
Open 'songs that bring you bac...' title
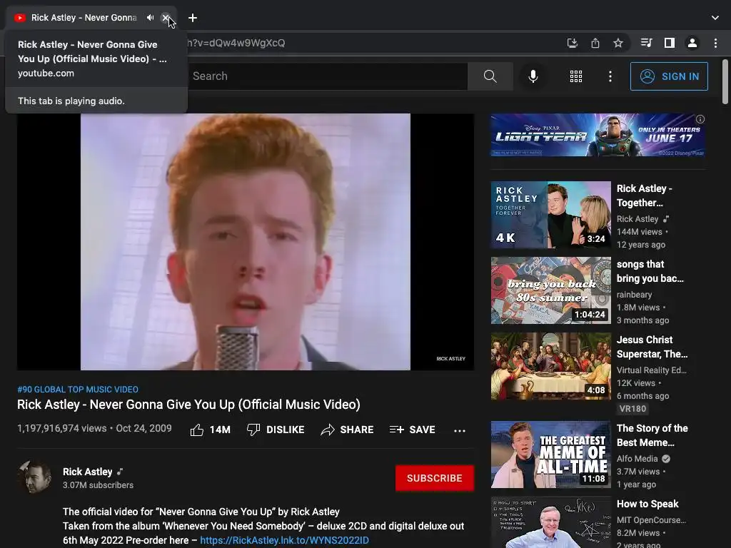650,271
